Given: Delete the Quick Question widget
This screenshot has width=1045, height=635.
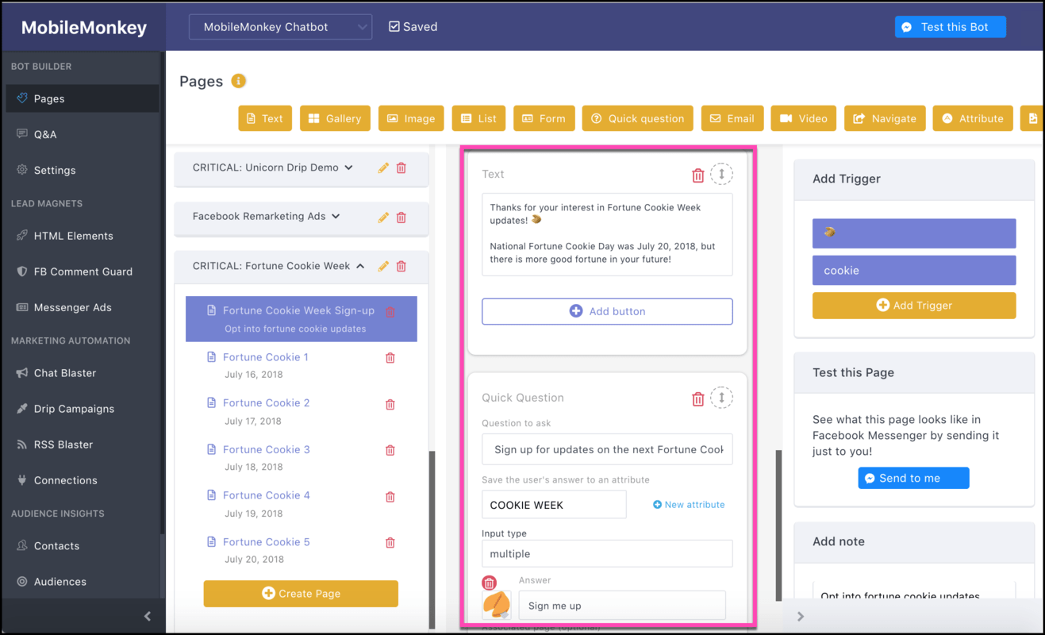Looking at the screenshot, I should tap(698, 399).
